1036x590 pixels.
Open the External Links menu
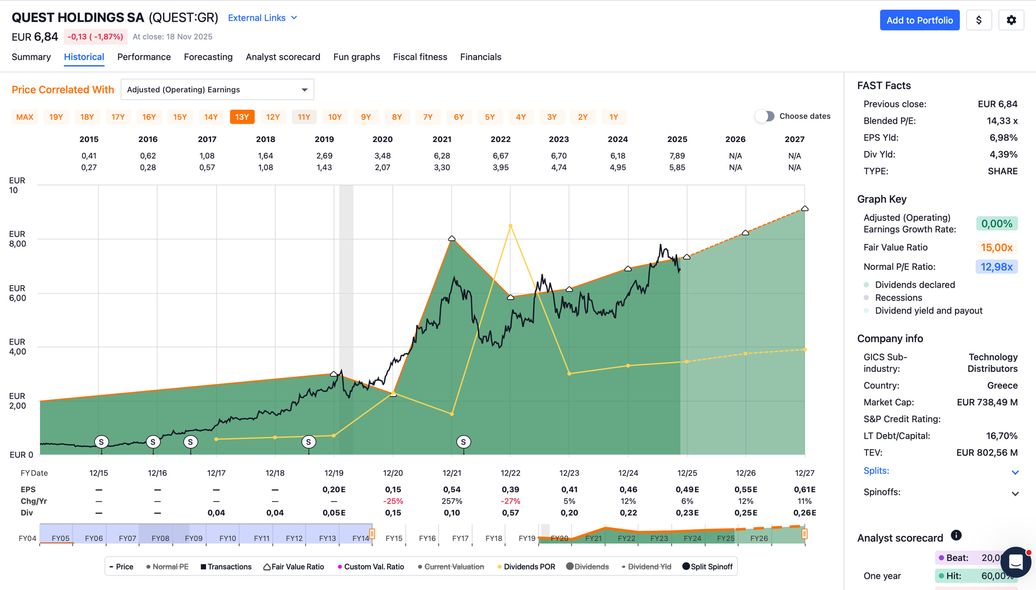click(x=262, y=18)
